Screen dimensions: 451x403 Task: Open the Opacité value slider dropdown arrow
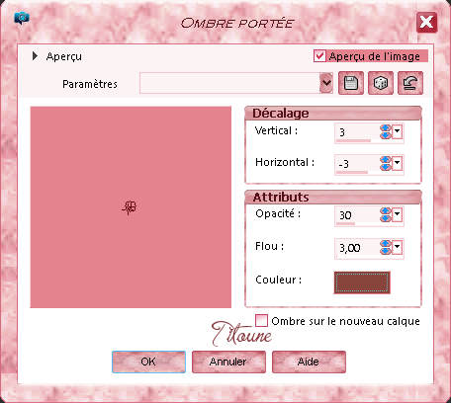click(x=398, y=214)
